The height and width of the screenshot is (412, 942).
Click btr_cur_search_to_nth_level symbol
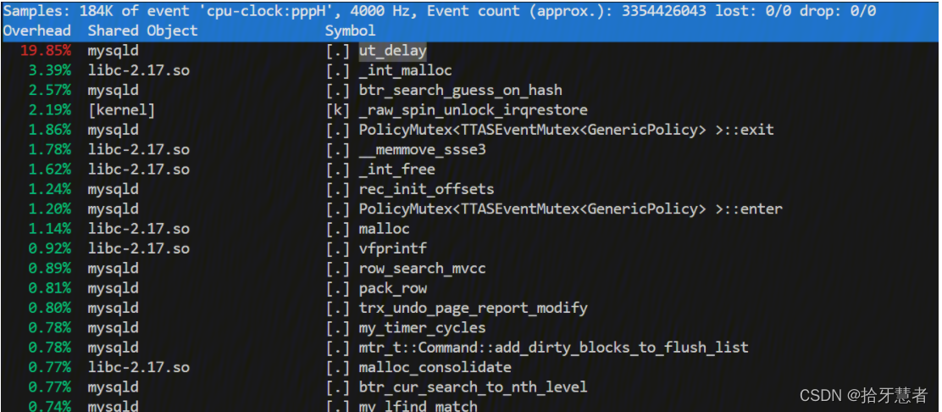[474, 387]
